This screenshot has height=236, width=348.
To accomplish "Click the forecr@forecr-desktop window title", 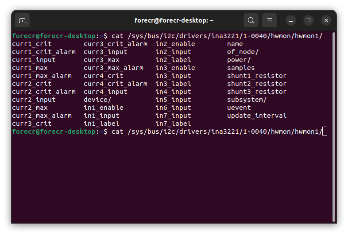I will pos(174,20).
